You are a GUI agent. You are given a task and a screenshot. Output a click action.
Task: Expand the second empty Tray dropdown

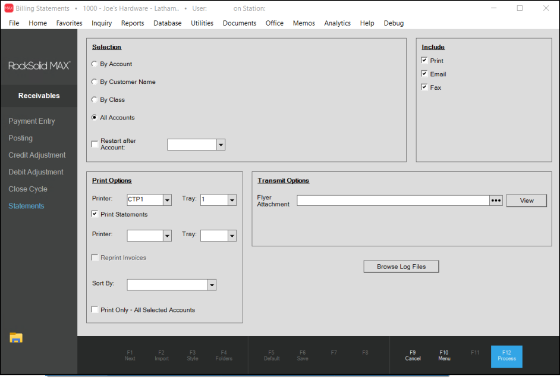click(x=232, y=236)
